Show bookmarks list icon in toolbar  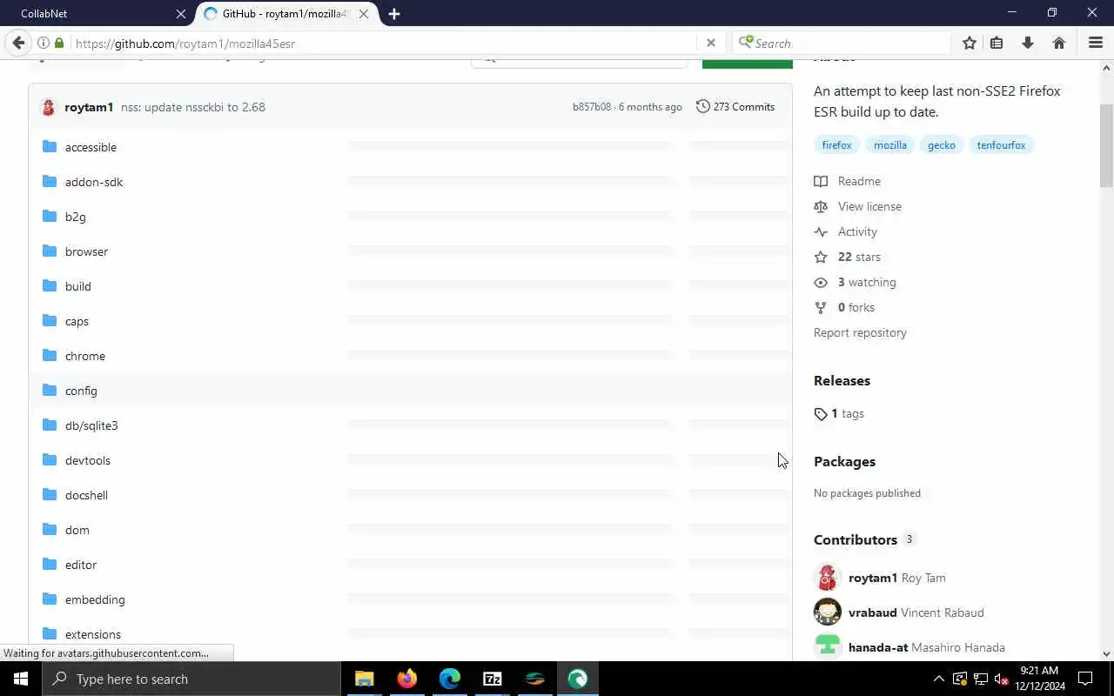(x=997, y=43)
